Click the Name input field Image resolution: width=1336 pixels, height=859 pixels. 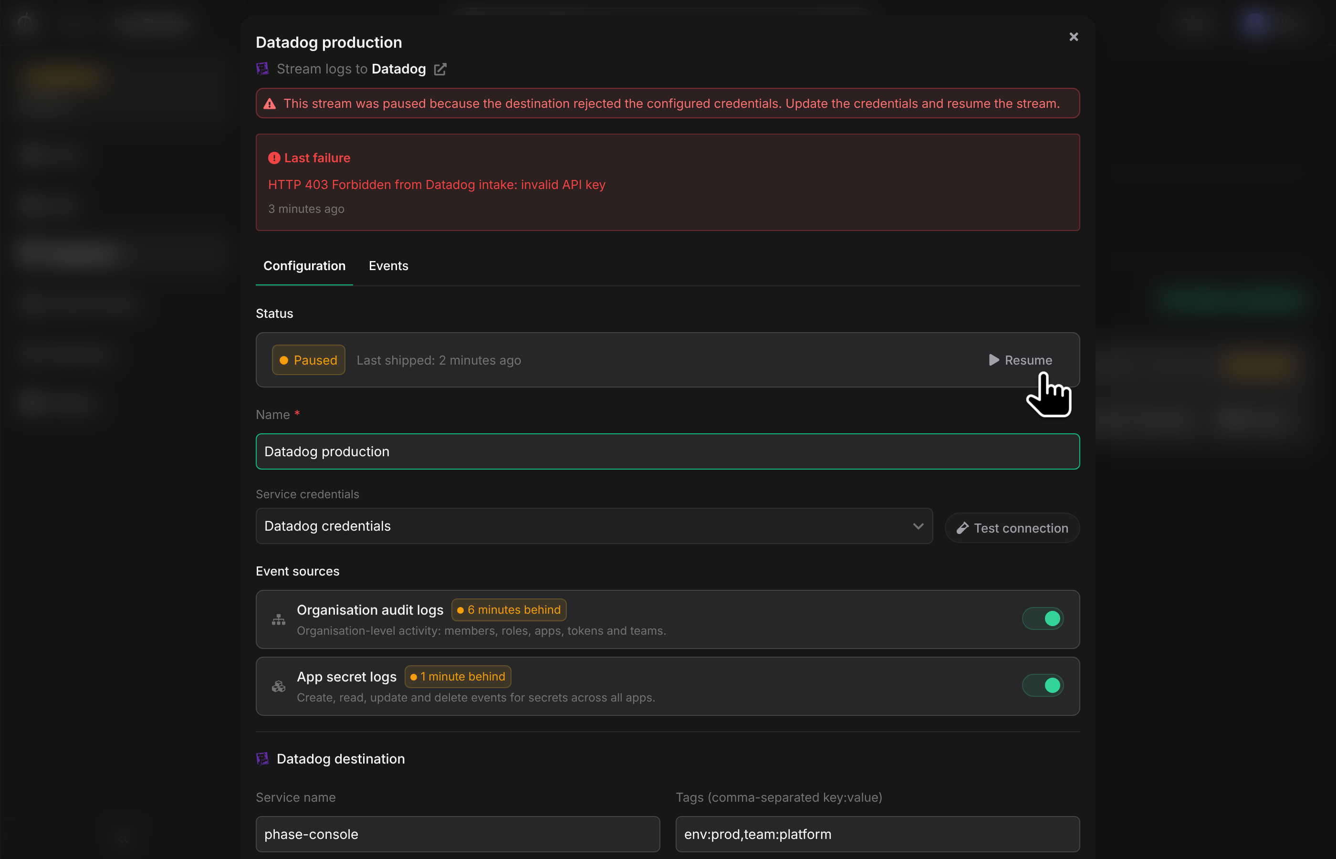[x=668, y=451]
